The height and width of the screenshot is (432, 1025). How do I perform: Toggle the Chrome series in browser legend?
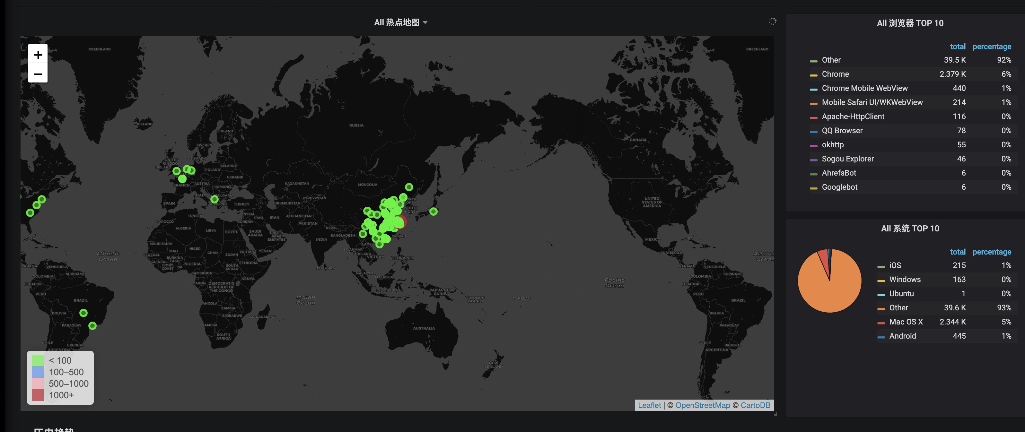click(835, 74)
